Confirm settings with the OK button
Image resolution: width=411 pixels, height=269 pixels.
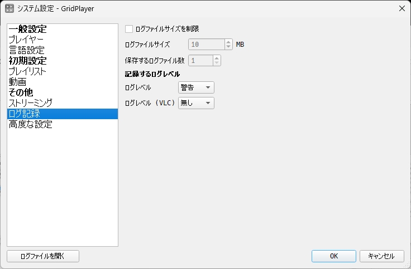333,256
